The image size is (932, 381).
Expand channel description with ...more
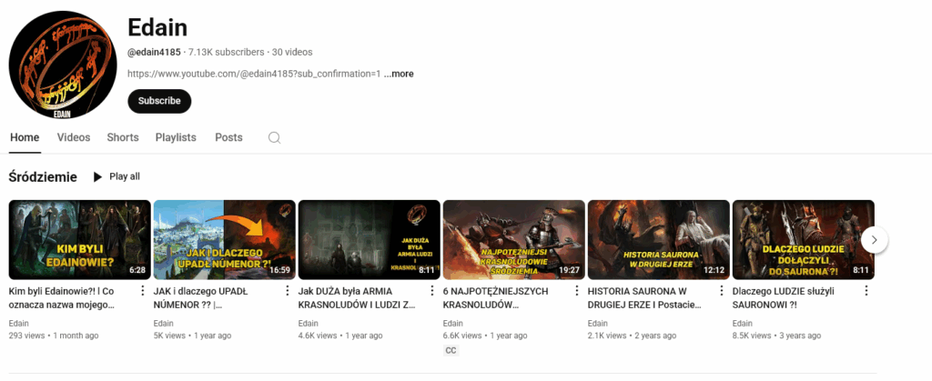click(x=399, y=75)
